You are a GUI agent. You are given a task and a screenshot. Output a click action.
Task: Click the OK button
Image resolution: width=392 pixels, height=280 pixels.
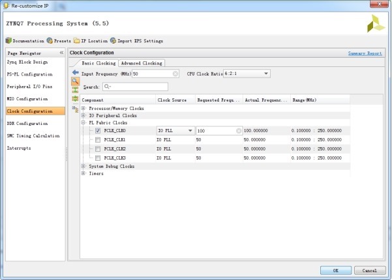tap(336, 270)
